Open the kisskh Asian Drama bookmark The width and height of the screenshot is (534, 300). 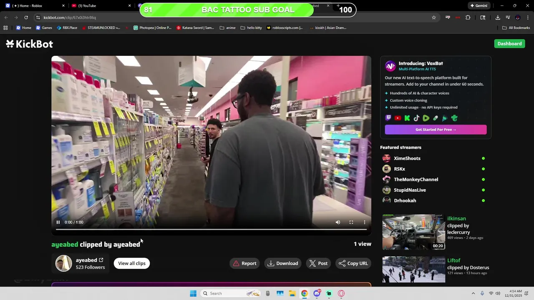(328, 28)
